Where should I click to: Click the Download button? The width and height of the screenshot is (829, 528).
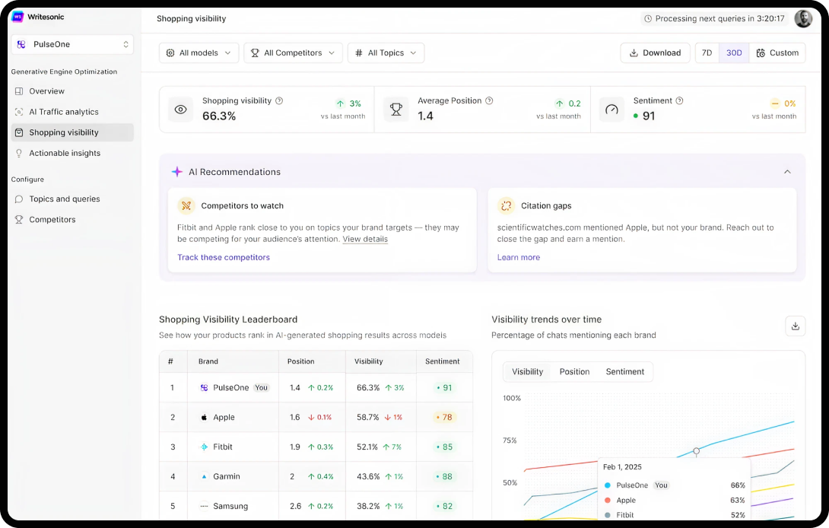pyautogui.click(x=655, y=53)
